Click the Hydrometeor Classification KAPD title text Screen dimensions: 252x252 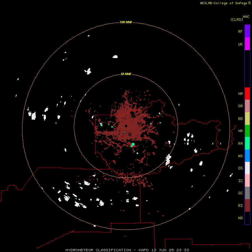127,250
